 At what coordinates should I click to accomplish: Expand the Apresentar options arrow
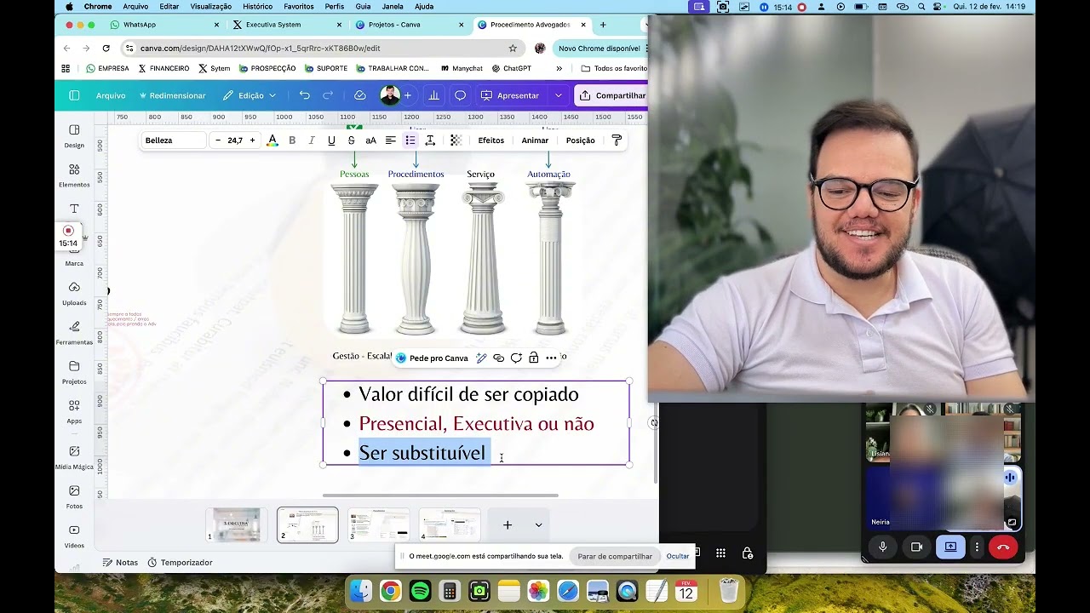pos(558,95)
